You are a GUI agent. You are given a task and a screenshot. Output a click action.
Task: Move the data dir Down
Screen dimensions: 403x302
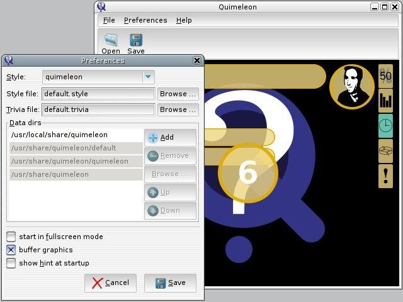[170, 210]
